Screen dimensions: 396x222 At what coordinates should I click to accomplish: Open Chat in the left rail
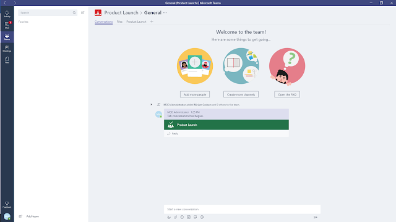[7, 25]
